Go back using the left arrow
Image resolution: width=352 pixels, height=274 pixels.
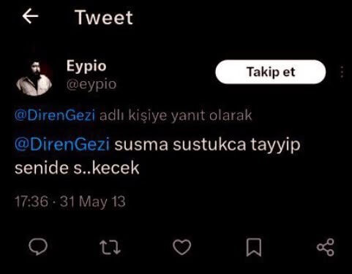[30, 16]
